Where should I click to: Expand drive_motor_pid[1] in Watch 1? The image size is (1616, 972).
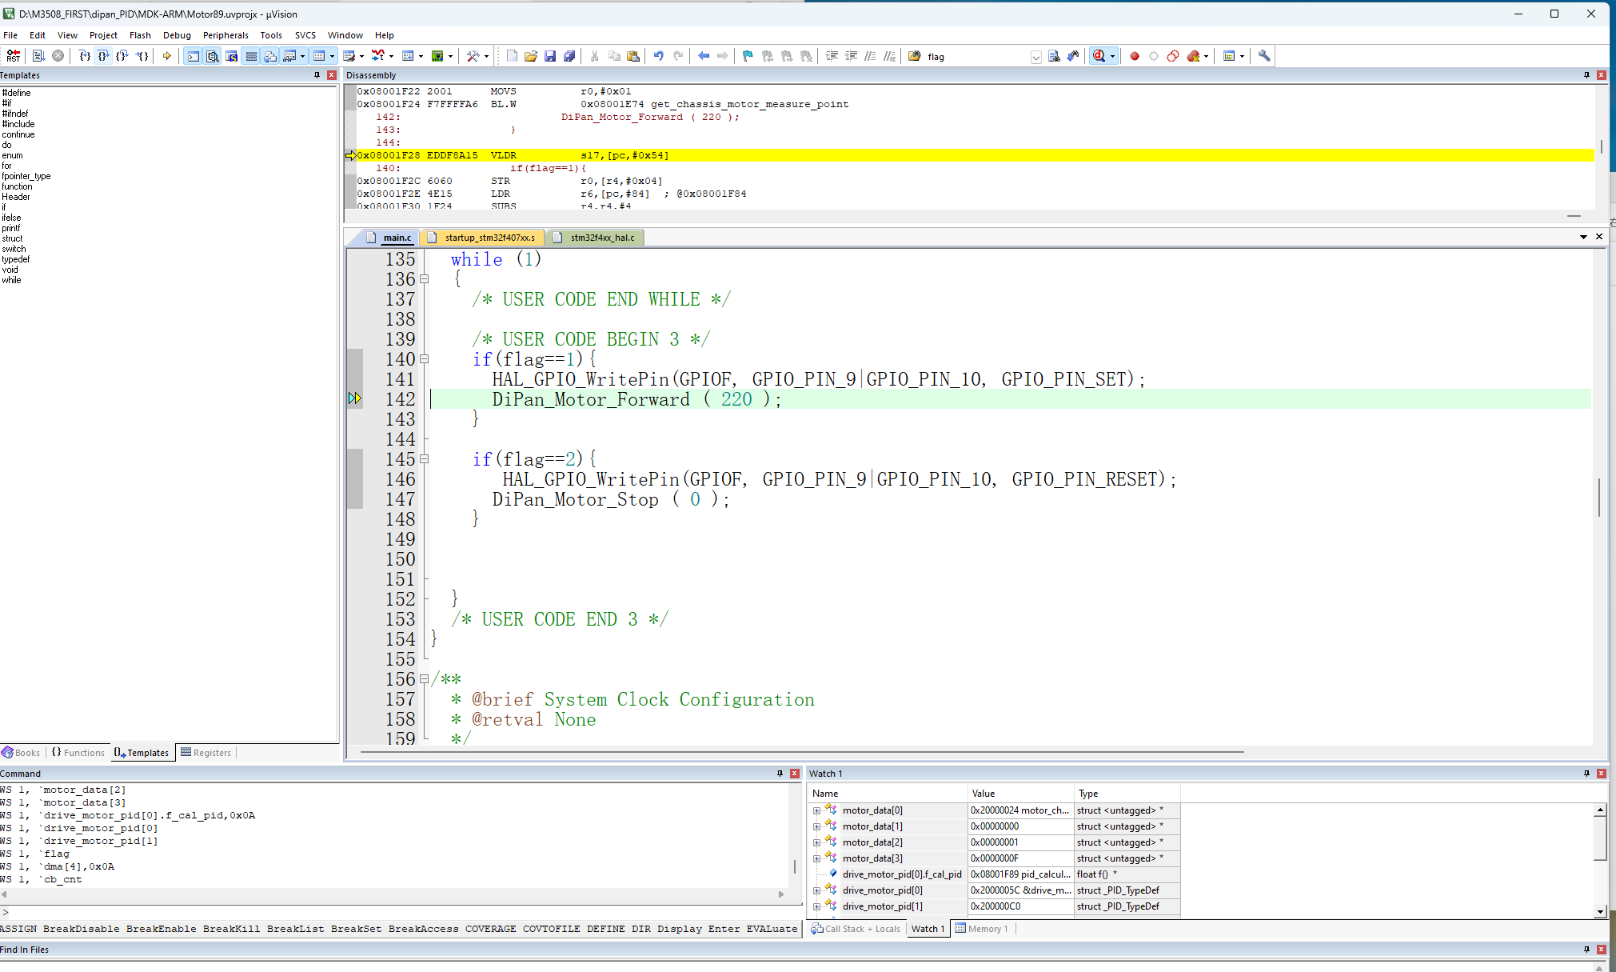(x=817, y=906)
